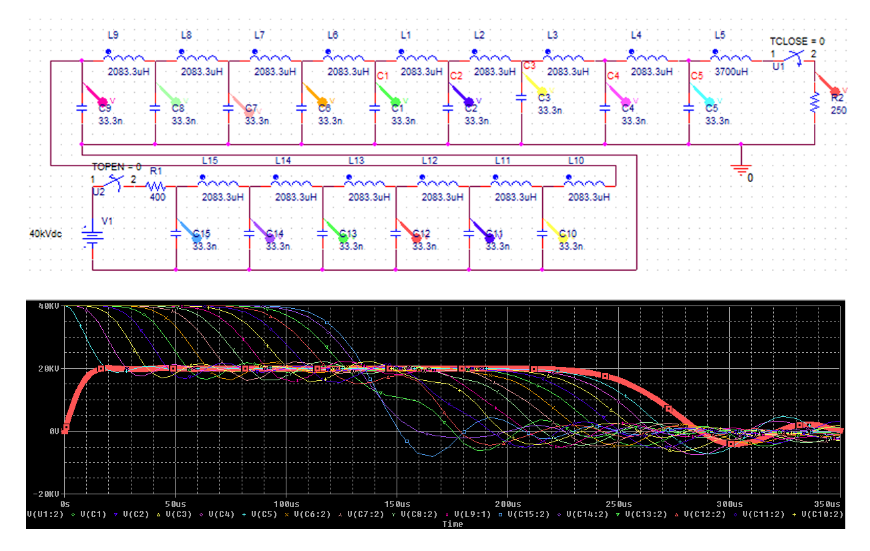Click the 40kVdc source value

pos(45,234)
